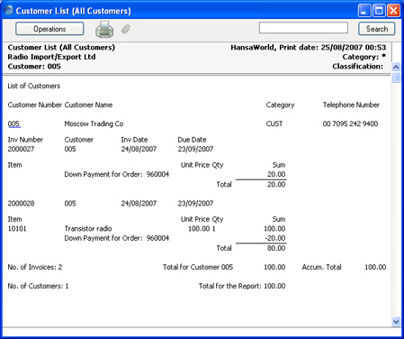Click the 'Telephone Number' column header
Screen dimensions: 404x339
[351, 105]
